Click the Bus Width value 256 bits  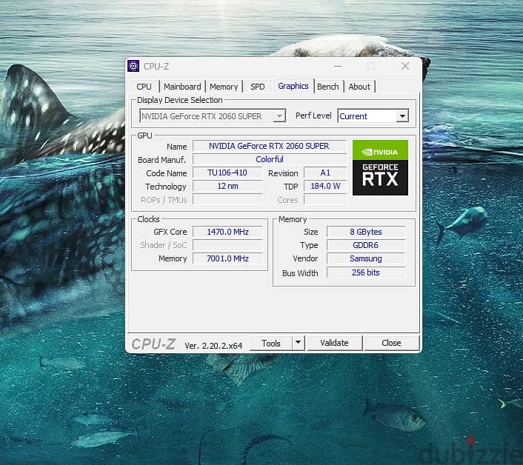click(x=366, y=272)
